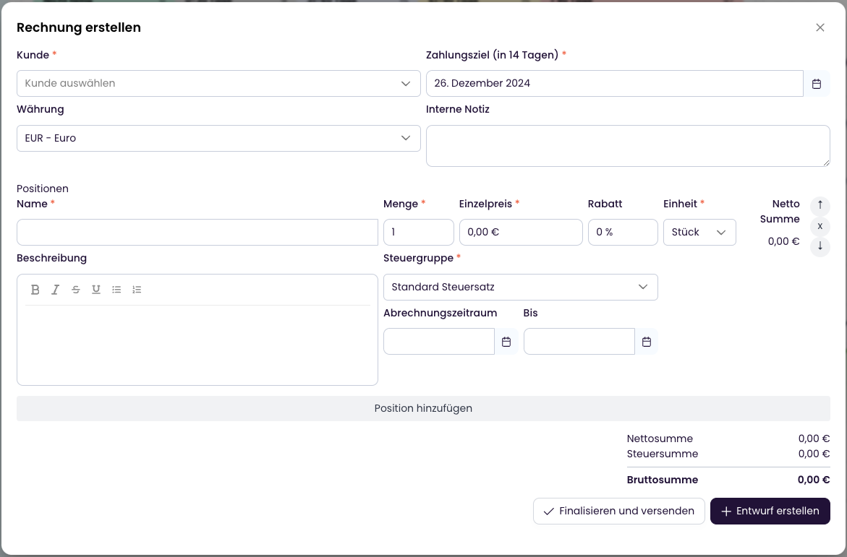This screenshot has height=557, width=847.
Task: Click the Rechnung erstellen title
Action: tap(79, 27)
